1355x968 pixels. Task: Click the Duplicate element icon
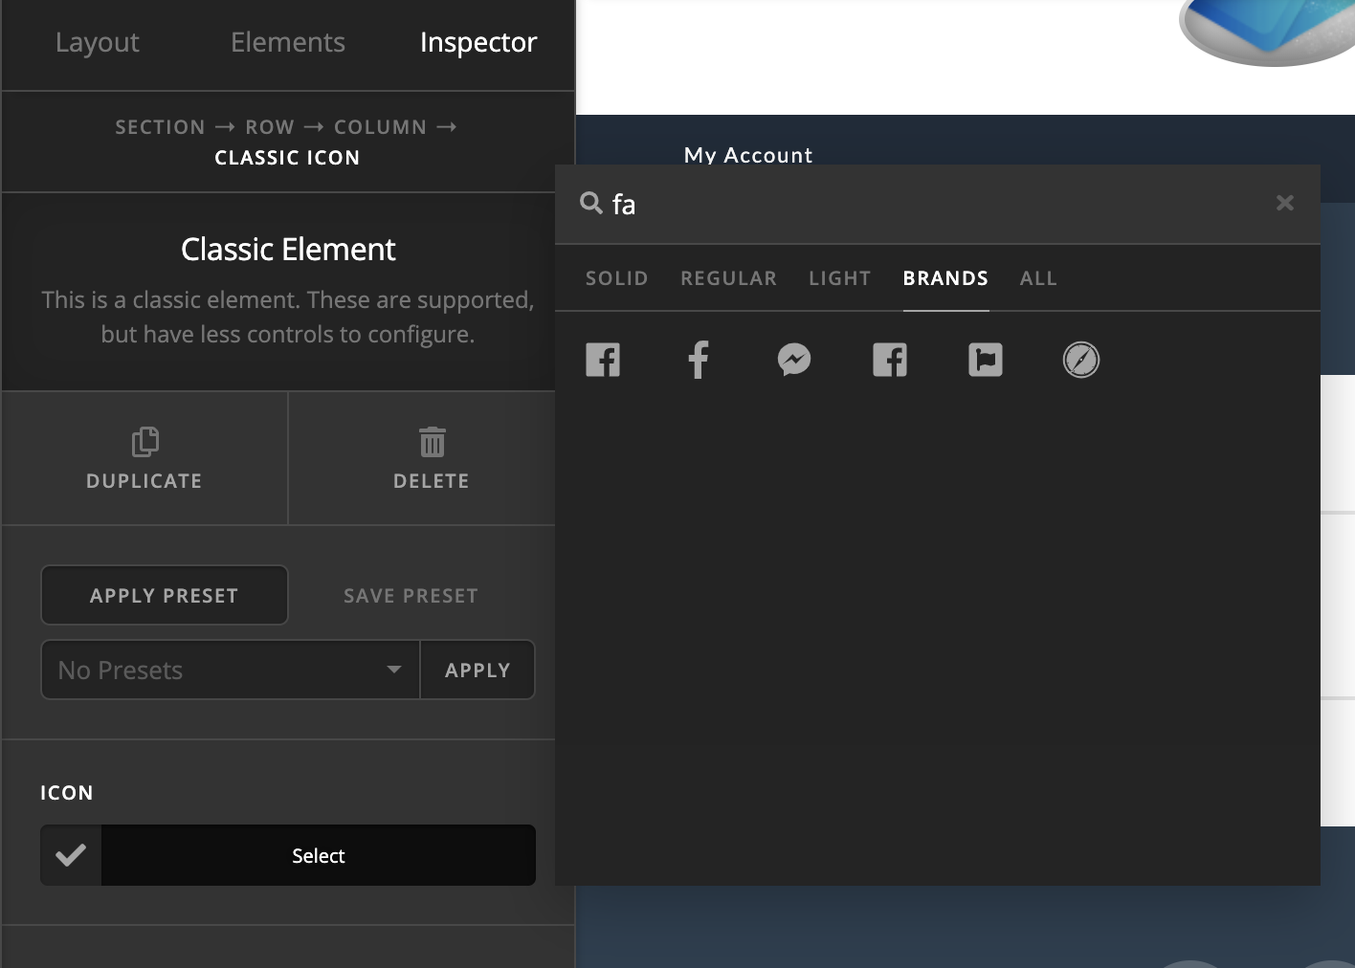144,458
